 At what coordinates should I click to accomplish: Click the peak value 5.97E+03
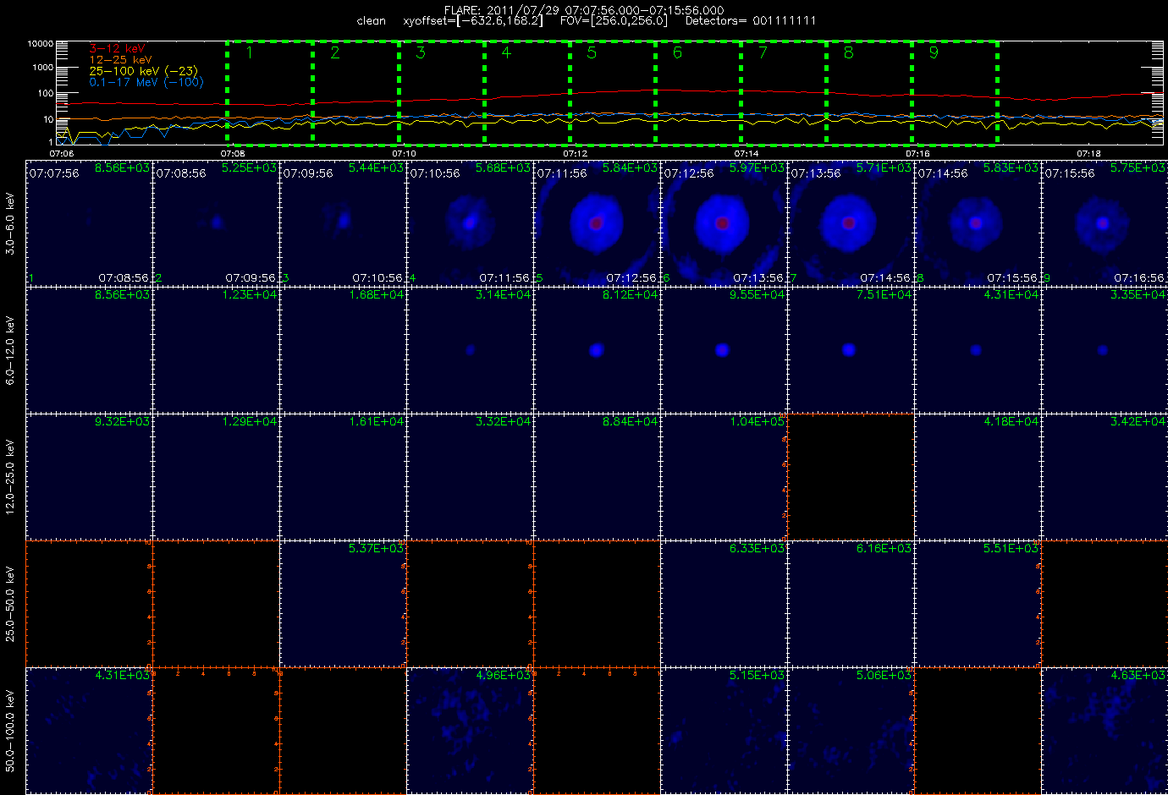point(757,168)
